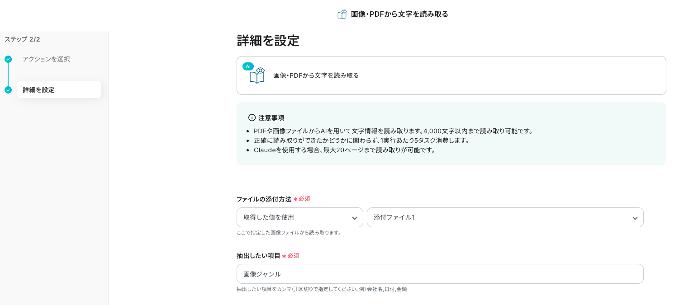Go to the アクションを選択 step

pyautogui.click(x=46, y=59)
